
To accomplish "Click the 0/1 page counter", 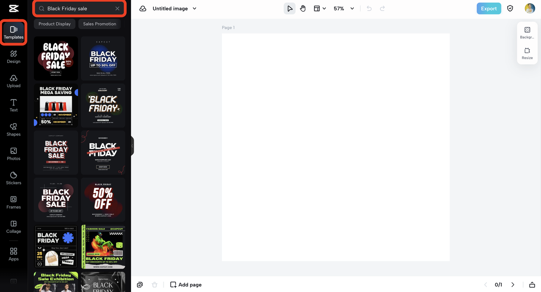I will click(x=499, y=285).
